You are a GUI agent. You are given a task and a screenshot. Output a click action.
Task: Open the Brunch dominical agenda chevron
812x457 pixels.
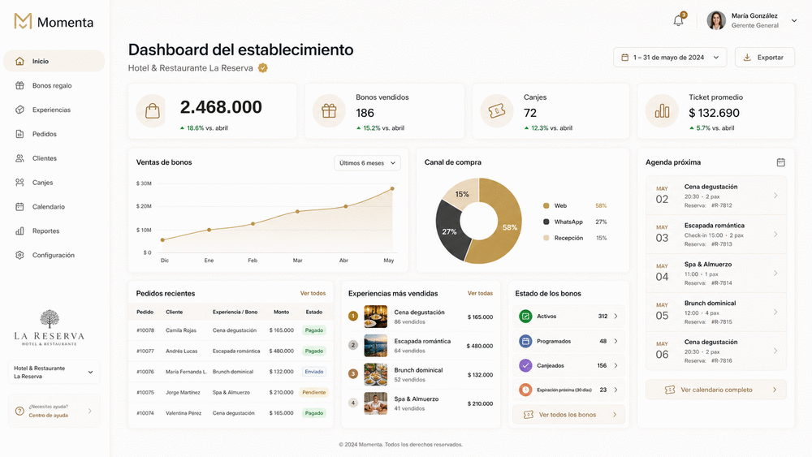(775, 312)
